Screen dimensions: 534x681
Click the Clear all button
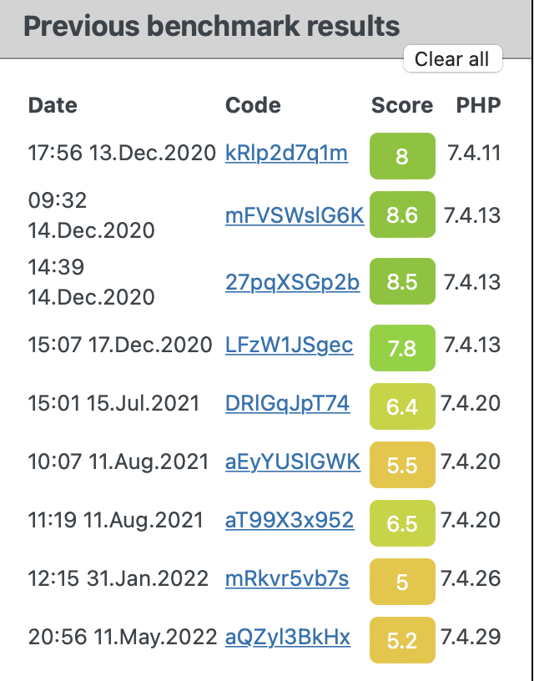pyautogui.click(x=453, y=58)
